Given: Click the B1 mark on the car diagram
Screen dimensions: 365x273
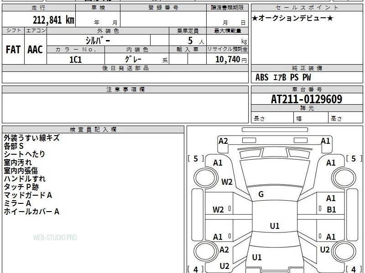Looking at the screenshot, I should coord(331,210).
